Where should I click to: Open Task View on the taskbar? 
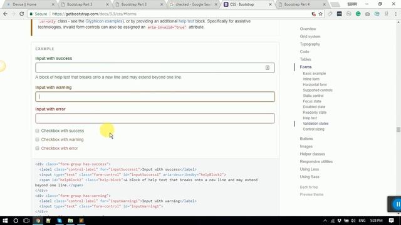26,221
